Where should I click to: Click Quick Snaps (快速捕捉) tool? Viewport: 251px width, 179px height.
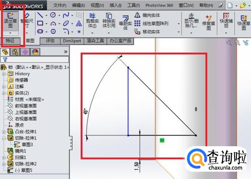coord(226,21)
